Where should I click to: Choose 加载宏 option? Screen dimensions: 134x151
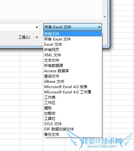click(x=73, y=113)
